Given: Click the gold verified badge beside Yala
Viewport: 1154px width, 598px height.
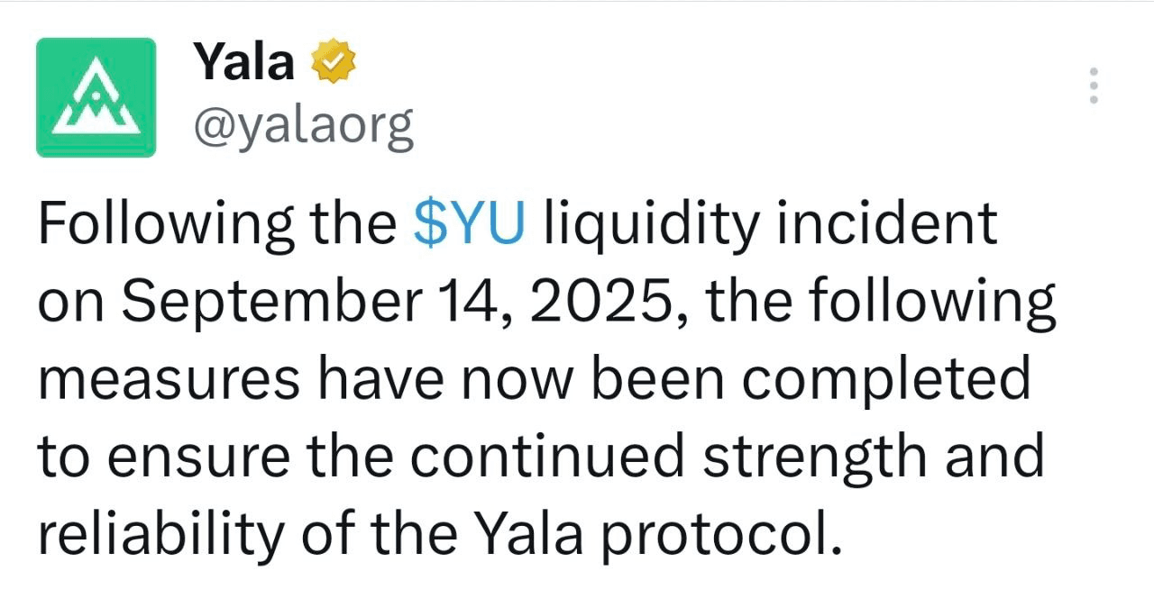Looking at the screenshot, I should [x=334, y=61].
